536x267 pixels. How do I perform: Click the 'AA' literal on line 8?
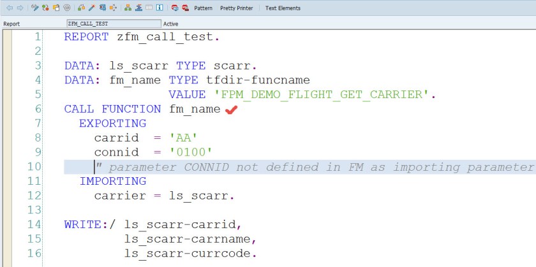(x=184, y=138)
